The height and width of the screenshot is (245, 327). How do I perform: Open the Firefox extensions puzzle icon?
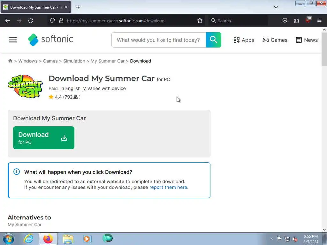[x=296, y=21]
